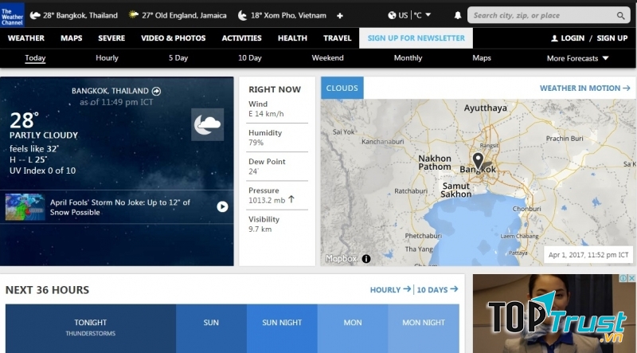Click SIGN UP FOR NEWSLETTER
Screen dimensions: 637x353
point(416,38)
